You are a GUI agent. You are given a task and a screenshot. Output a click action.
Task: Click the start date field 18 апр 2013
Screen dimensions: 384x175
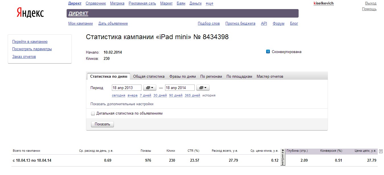click(x=126, y=88)
